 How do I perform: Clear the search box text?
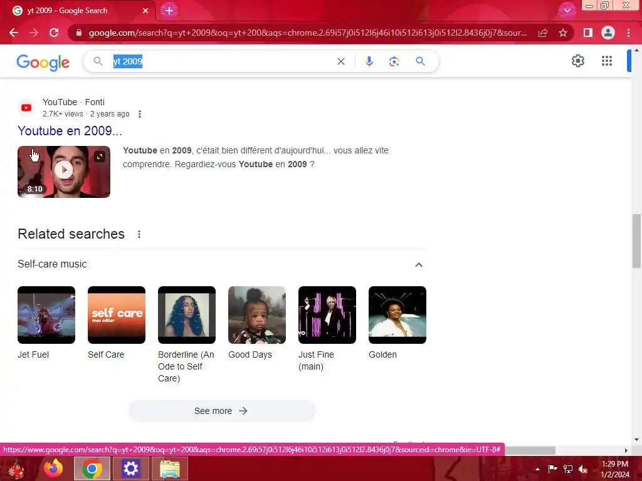tap(340, 61)
